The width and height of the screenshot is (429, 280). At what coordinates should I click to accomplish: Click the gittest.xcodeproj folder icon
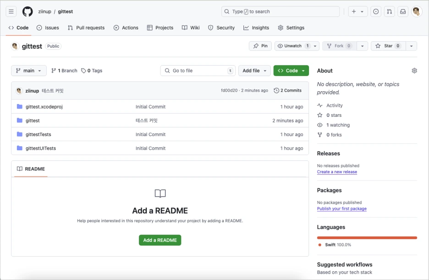click(x=19, y=106)
